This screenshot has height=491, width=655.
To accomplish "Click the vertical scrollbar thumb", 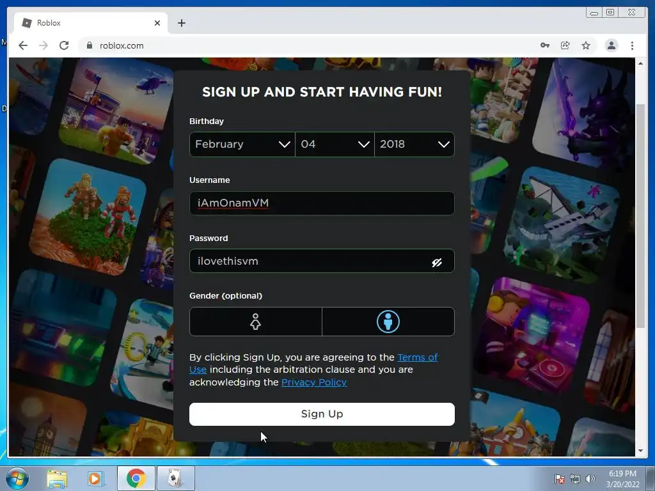I will (x=640, y=216).
